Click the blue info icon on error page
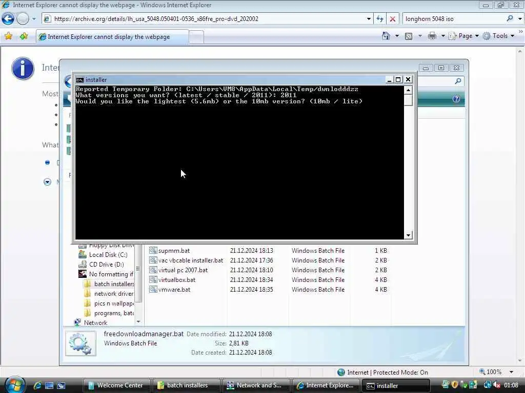This screenshot has width=525, height=393. [x=23, y=69]
